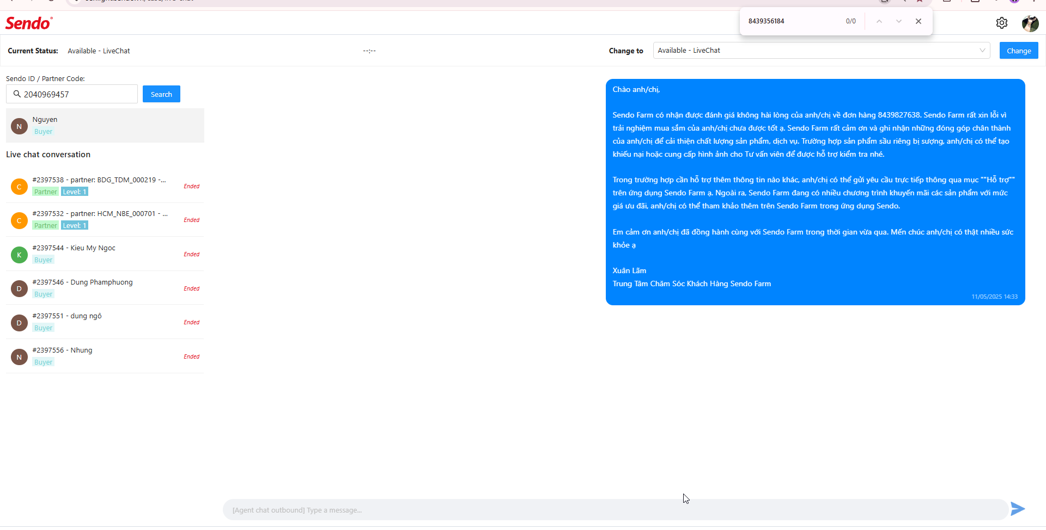Viewport: 1046px width, 530px height.
Task: Click avatar of Dung Phamphuong chat
Action: click(x=19, y=289)
